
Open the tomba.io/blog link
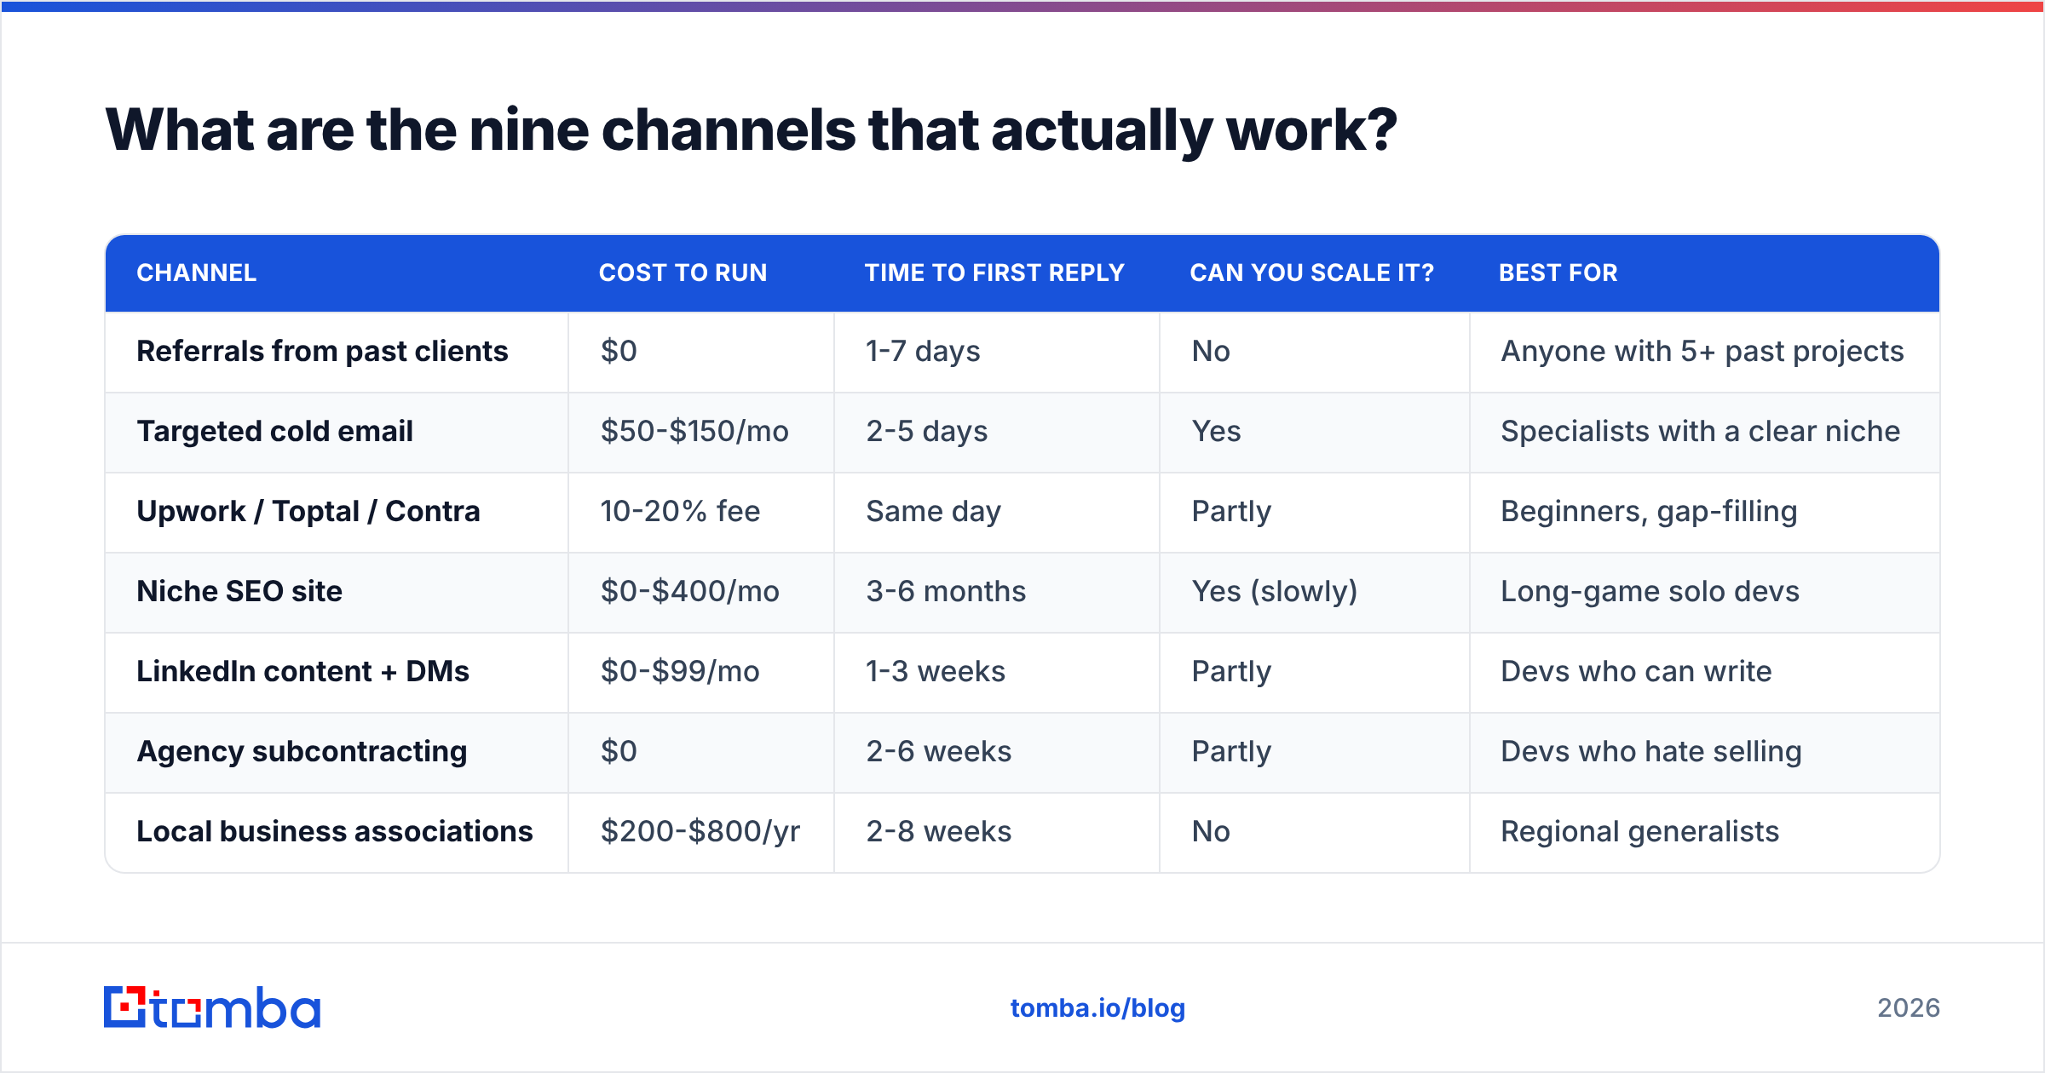point(1097,1008)
